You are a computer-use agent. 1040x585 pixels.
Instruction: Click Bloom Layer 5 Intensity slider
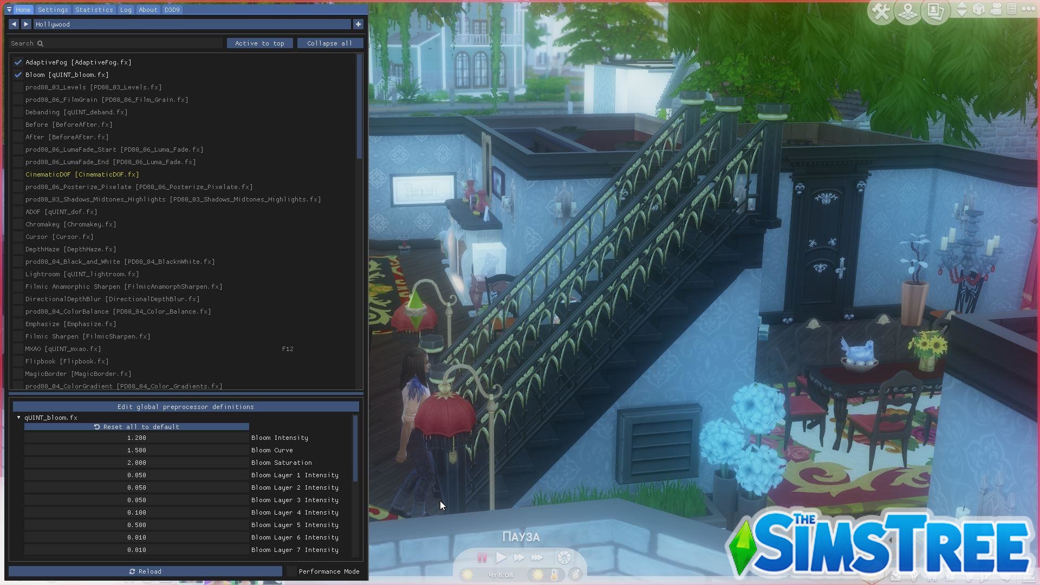tap(136, 525)
